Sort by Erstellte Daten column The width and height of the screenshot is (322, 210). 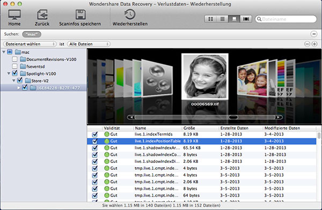pos(240,128)
